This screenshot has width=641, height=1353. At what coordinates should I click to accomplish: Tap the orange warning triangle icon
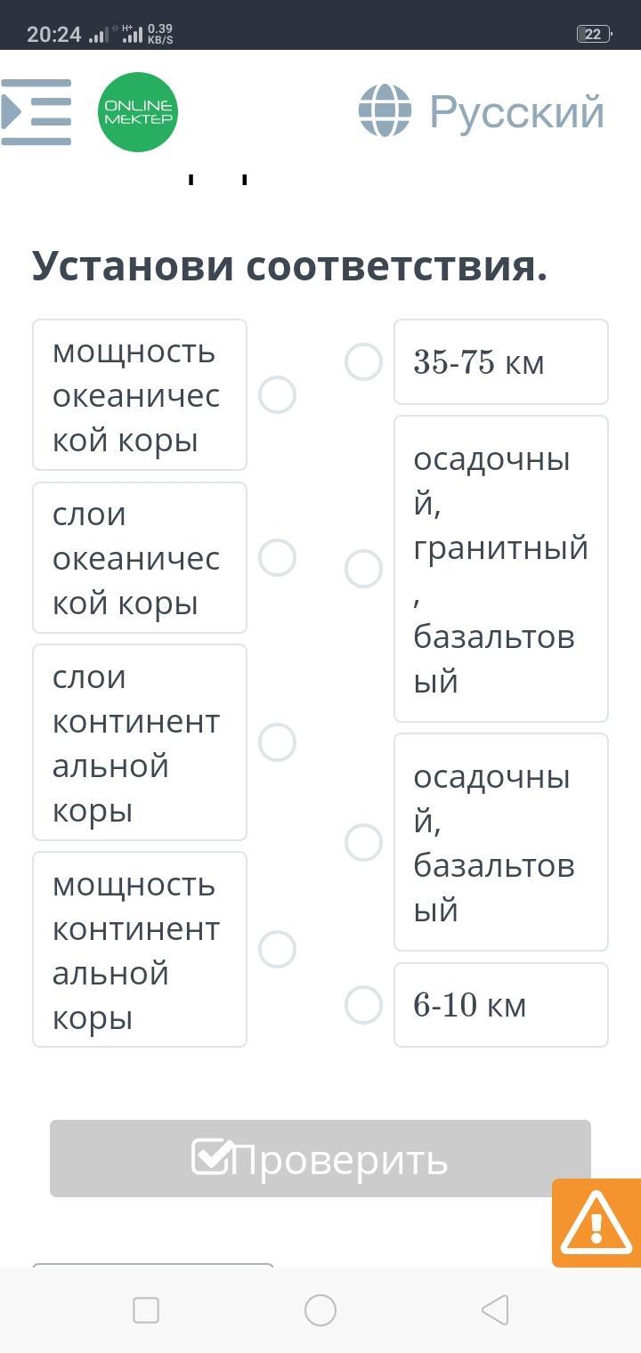tap(596, 1223)
